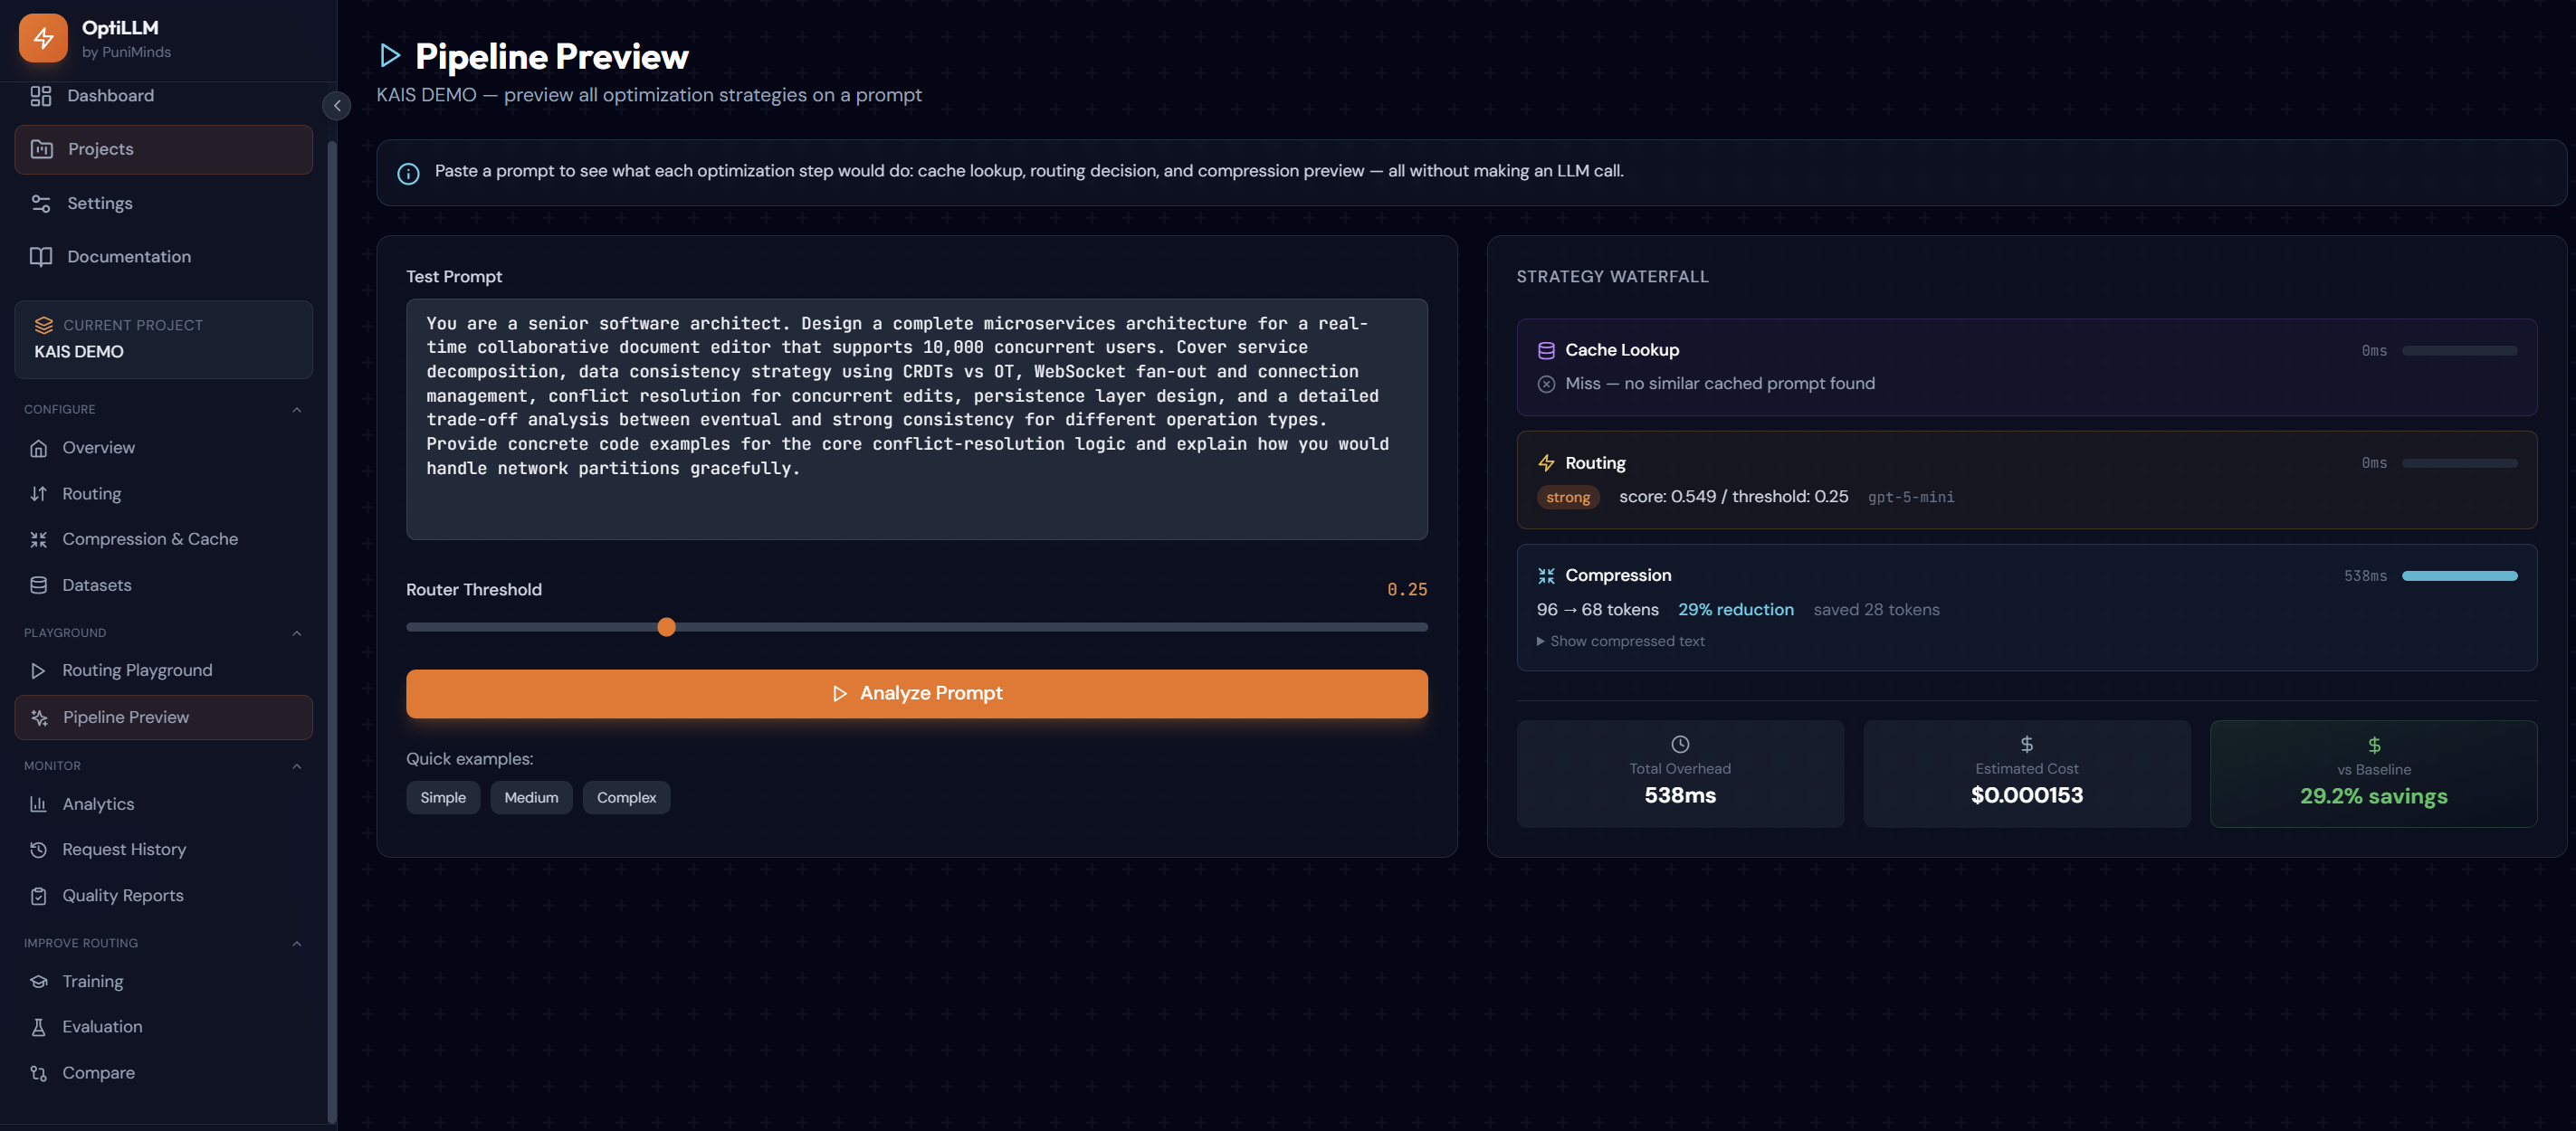Click the Analytics bar chart icon

pos(39,804)
